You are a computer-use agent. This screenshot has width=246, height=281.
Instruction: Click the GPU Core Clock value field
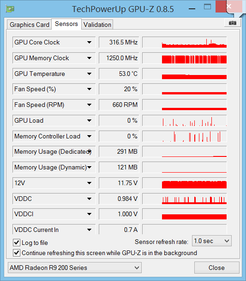119,42
